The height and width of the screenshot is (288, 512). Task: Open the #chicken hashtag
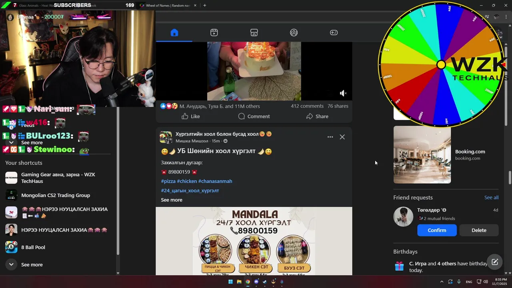point(187,181)
